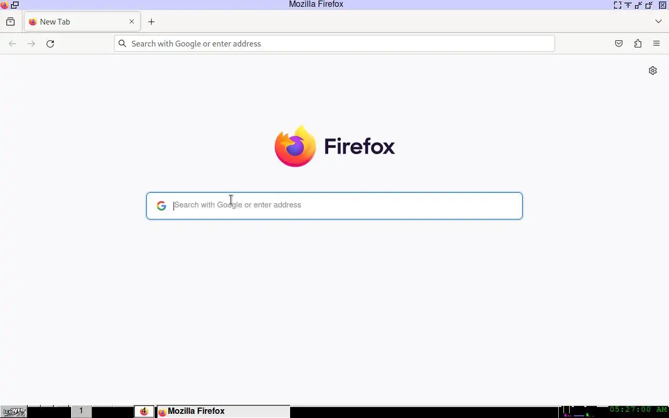669x418 pixels.
Task: Open the Firefox application hamburger menu
Action: (x=656, y=44)
